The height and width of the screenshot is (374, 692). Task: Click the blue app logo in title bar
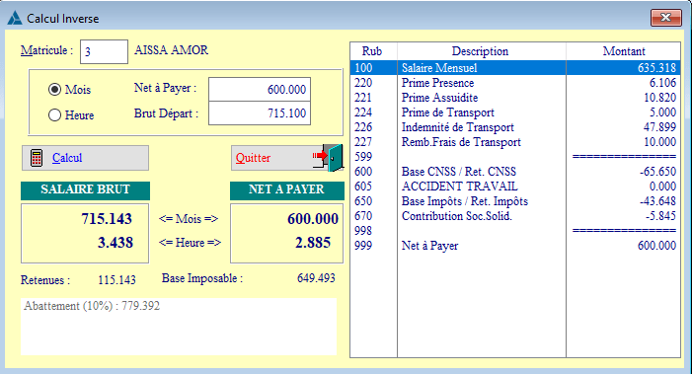(15, 18)
